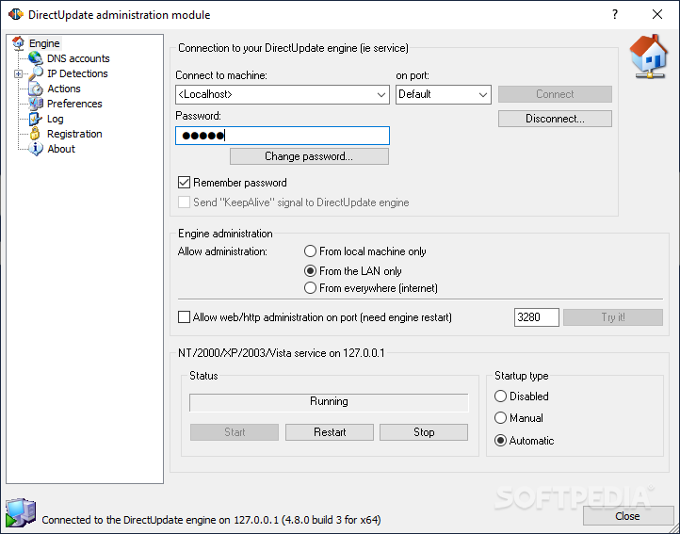Click the Log icon in tree
The width and height of the screenshot is (680, 534).
35,119
